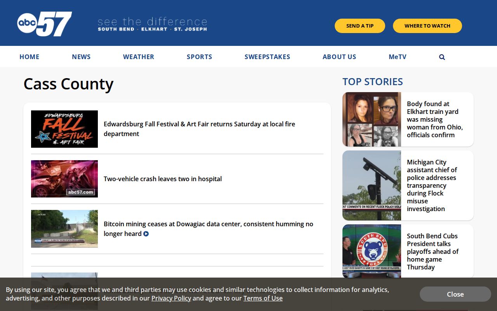The height and width of the screenshot is (311, 497).
Task: Open the Weather menu
Action: 139,57
